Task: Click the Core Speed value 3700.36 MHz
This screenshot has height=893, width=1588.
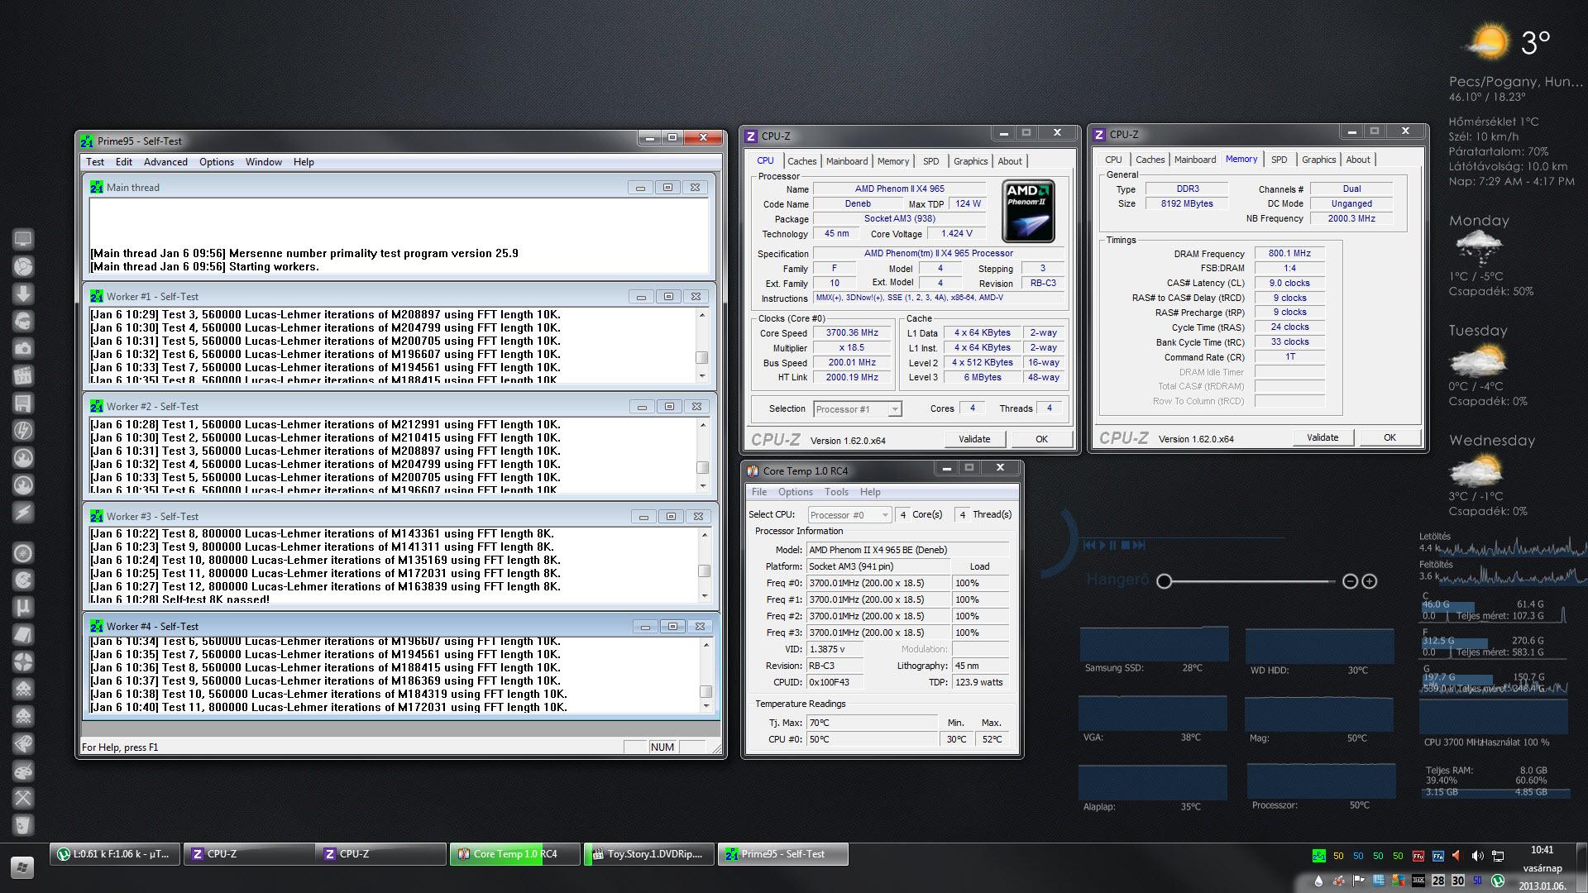Action: [852, 332]
